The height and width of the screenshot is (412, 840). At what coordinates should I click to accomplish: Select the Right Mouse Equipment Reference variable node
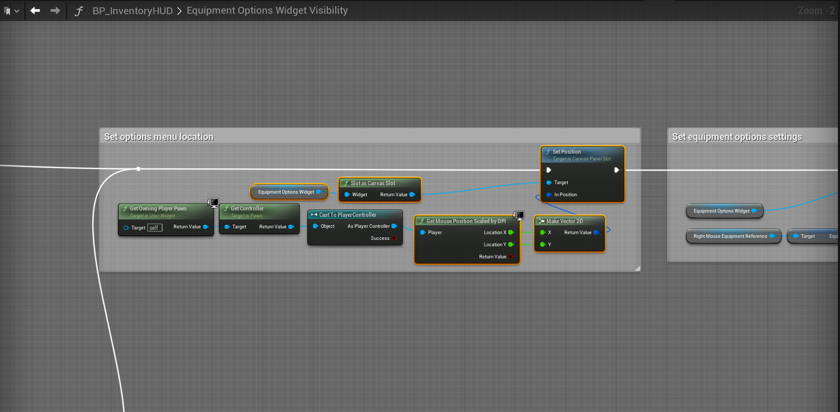pyautogui.click(x=730, y=236)
